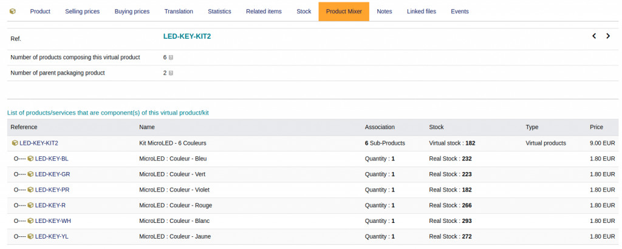This screenshot has height=249, width=622.
Task: Click 'Virtual stock : 182' cell
Action: click(452, 144)
